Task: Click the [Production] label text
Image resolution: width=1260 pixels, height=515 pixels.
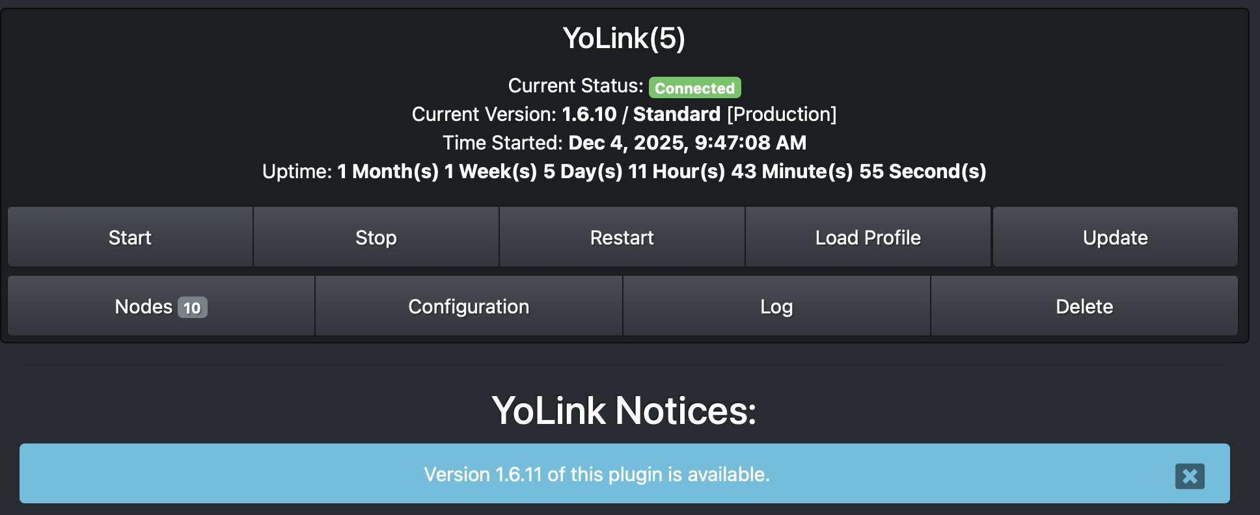Action: [x=782, y=114]
